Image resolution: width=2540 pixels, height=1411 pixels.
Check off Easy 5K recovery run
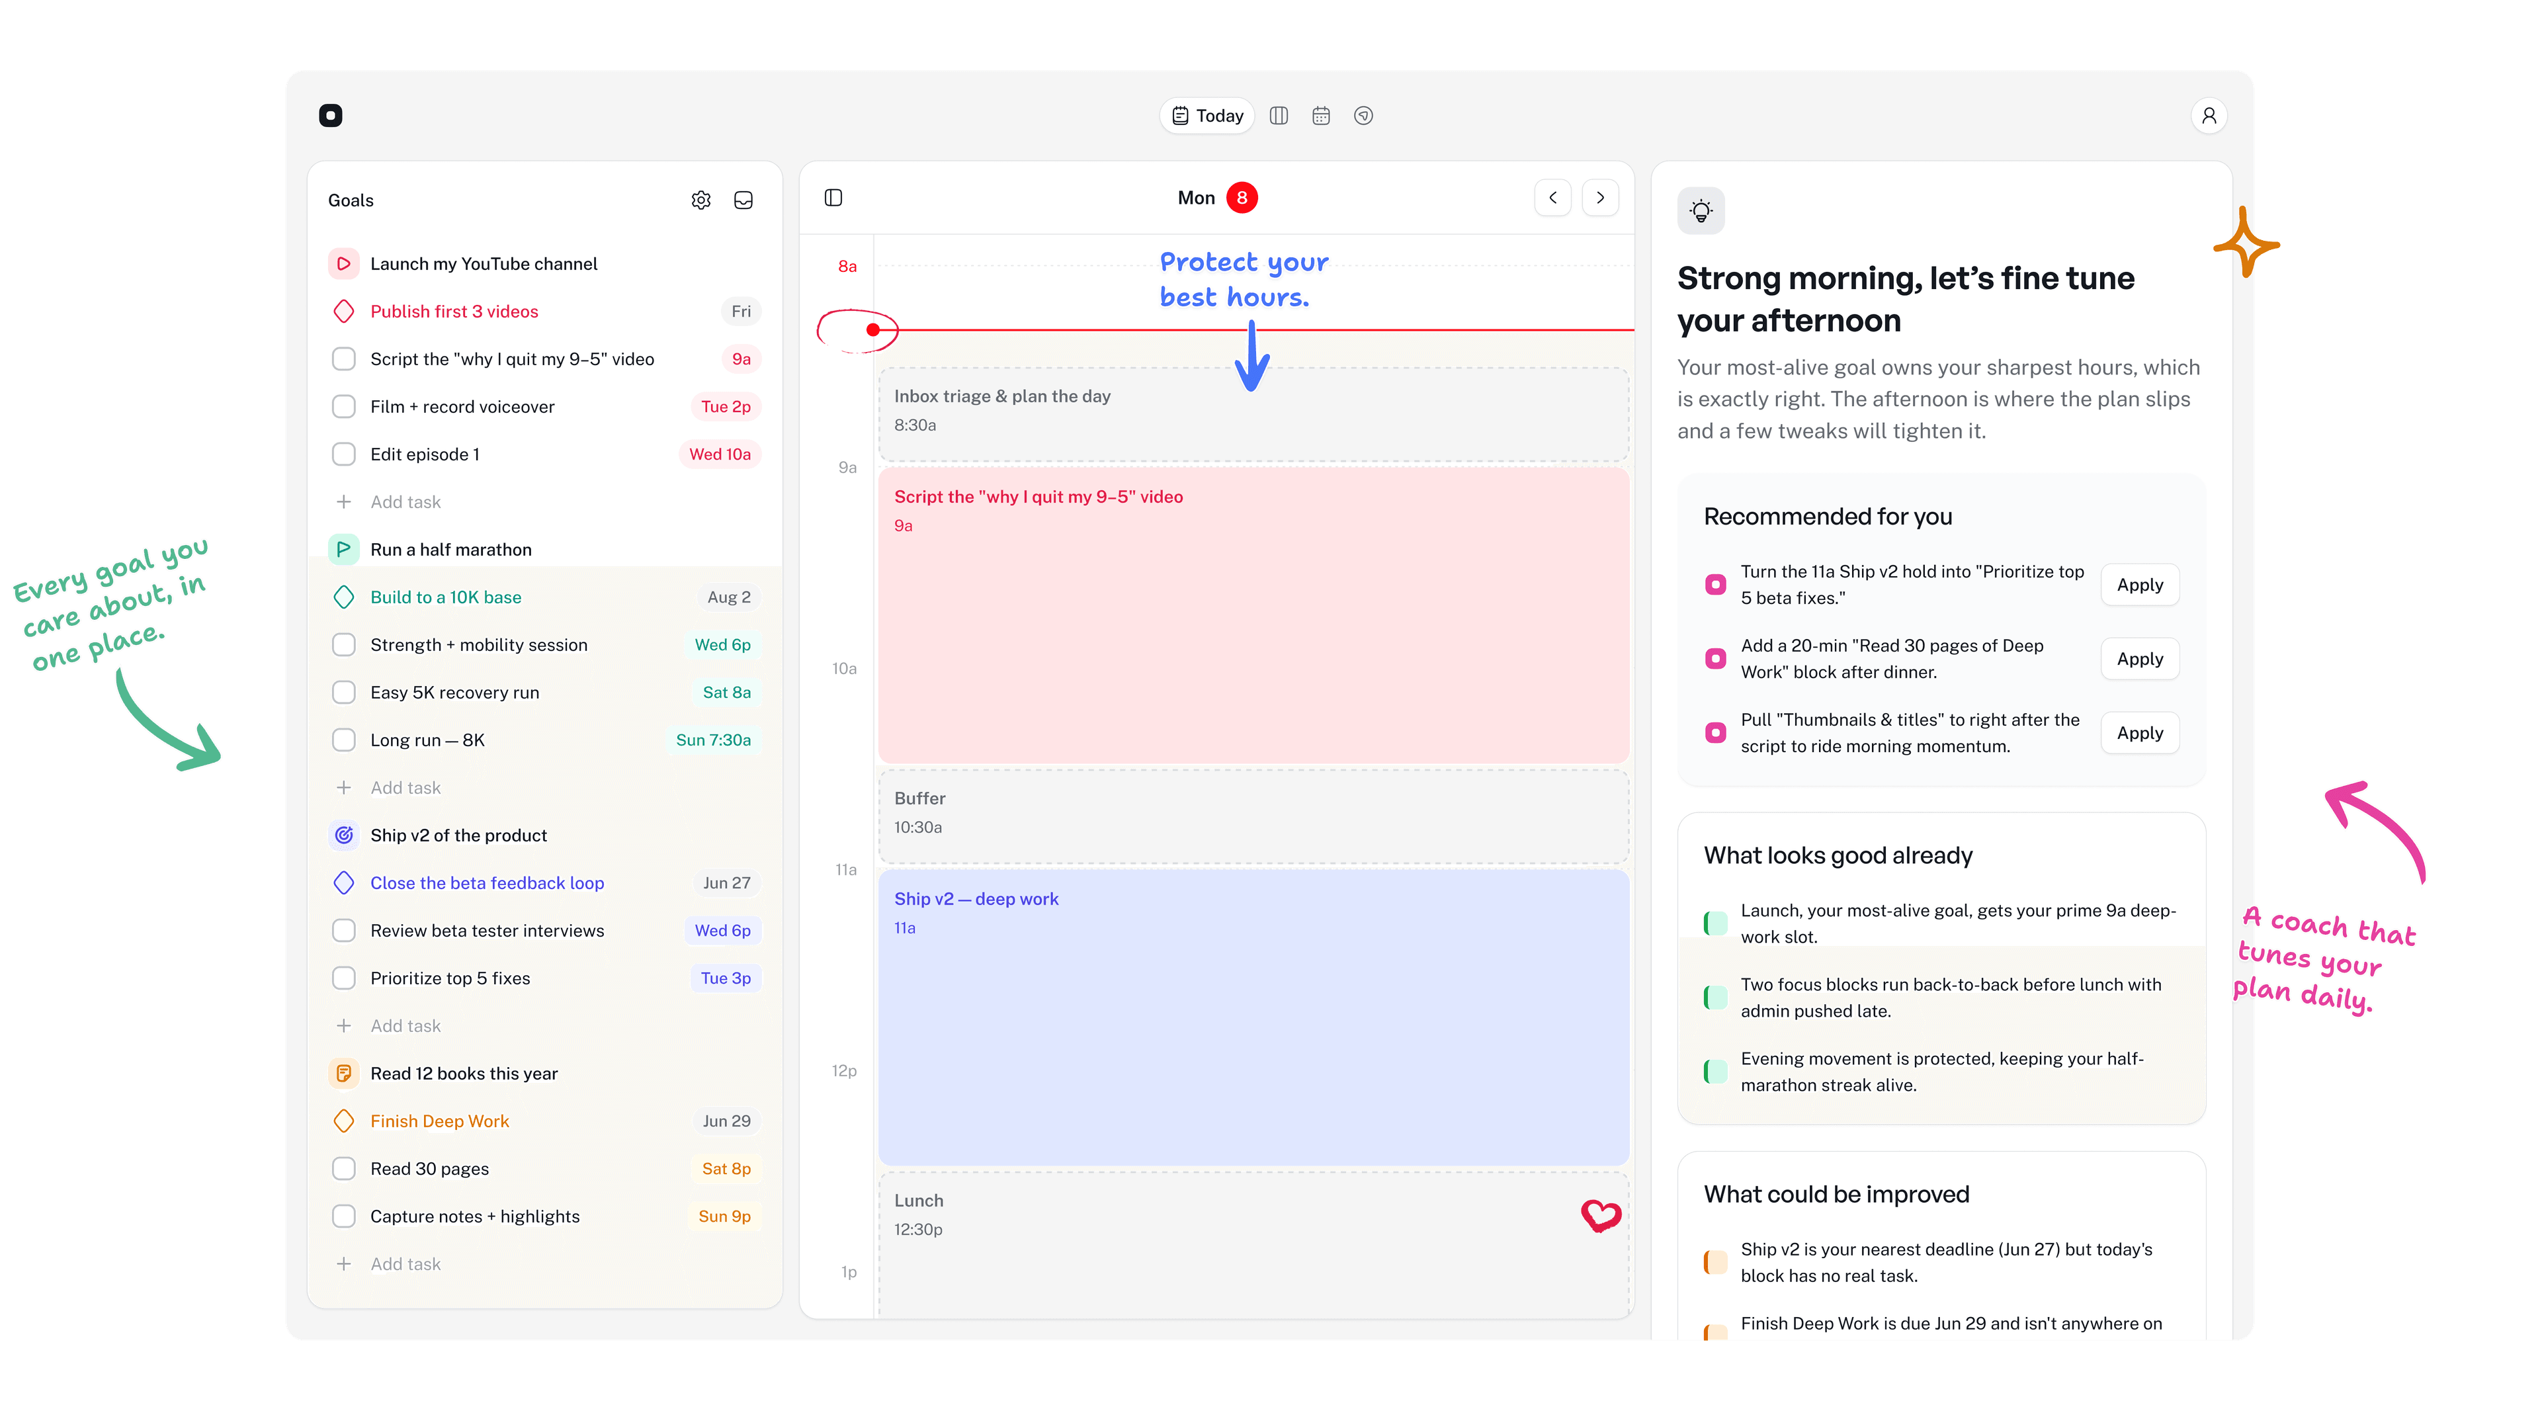click(343, 692)
